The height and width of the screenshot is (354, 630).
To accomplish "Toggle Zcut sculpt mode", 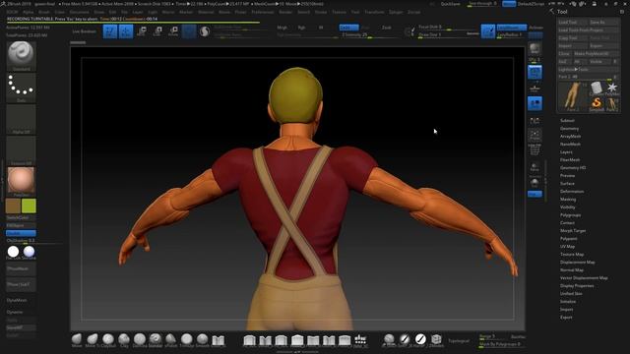I will 387,28.
